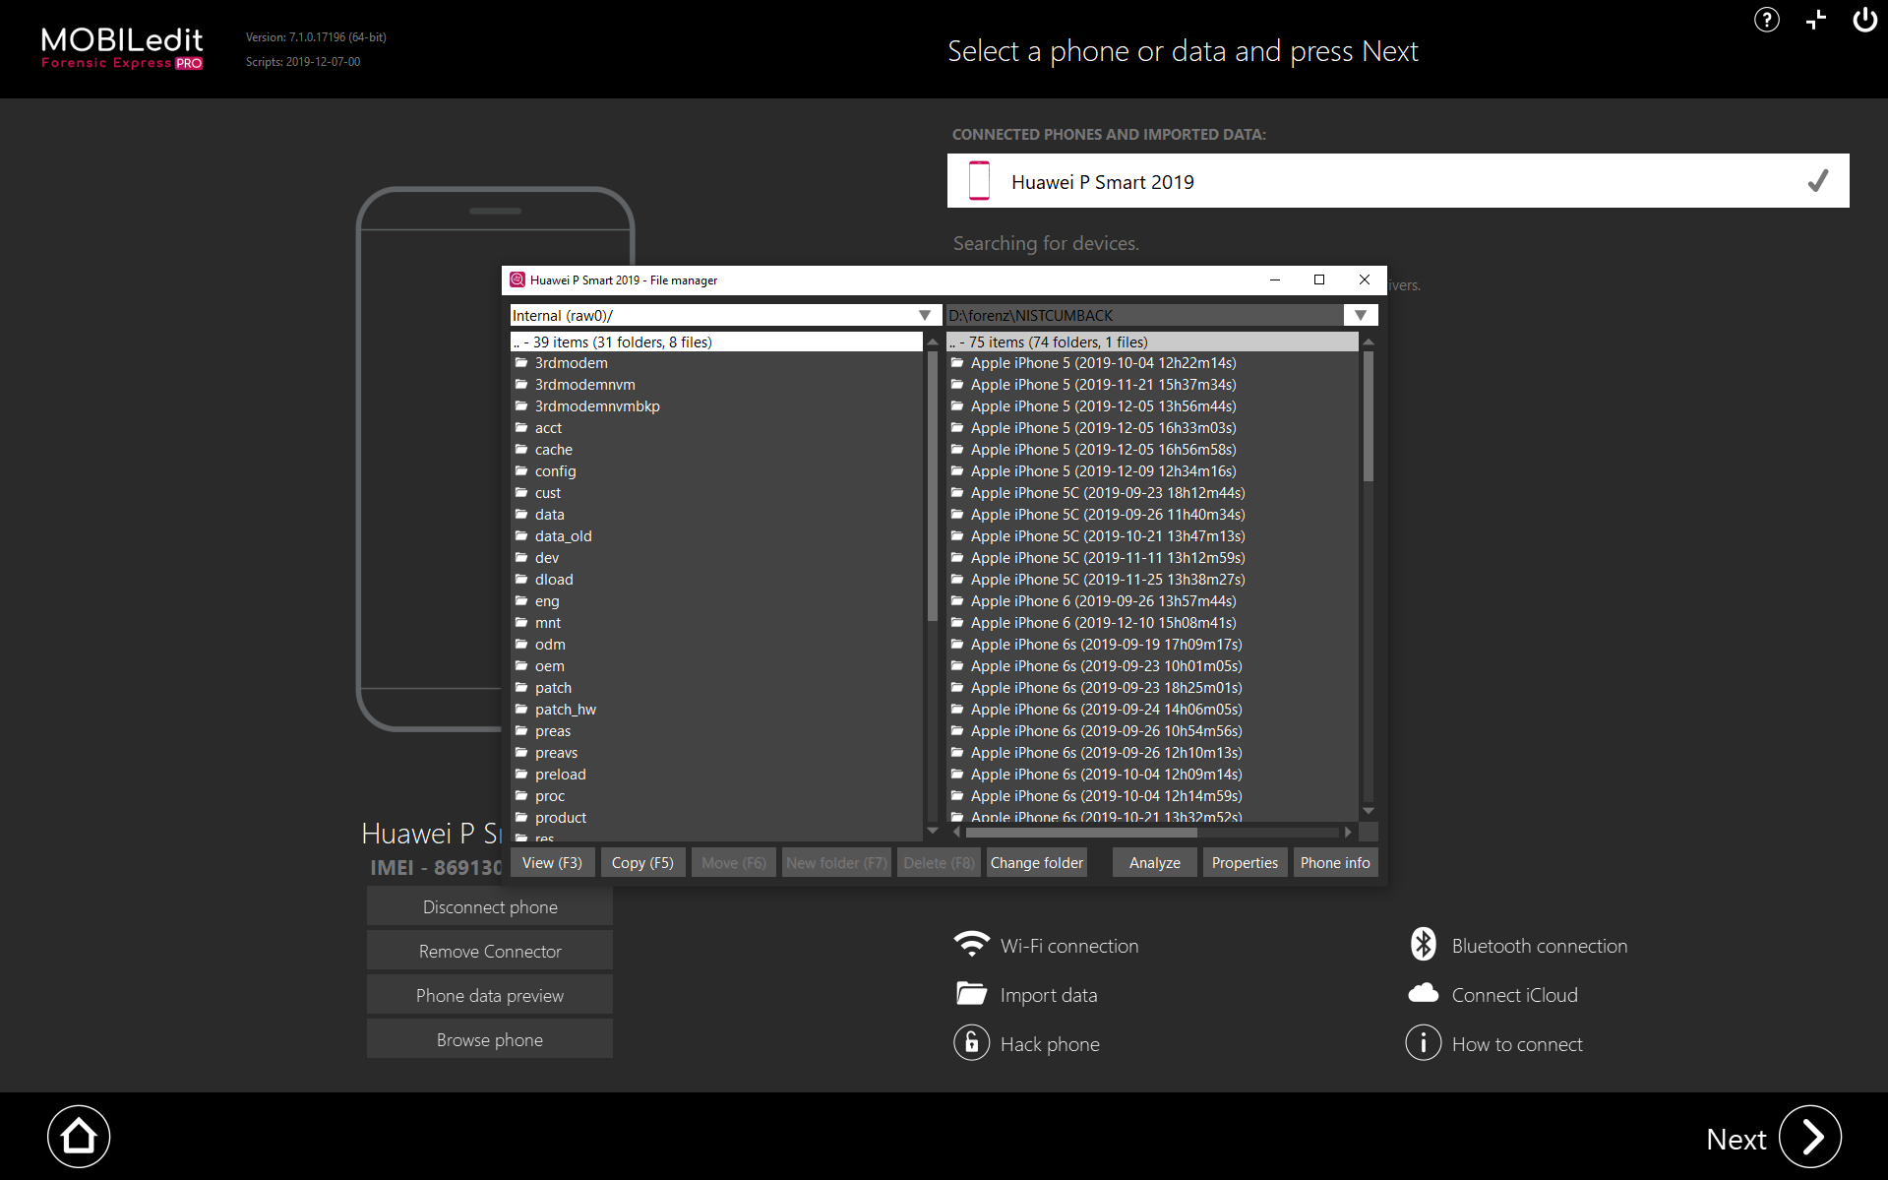The height and width of the screenshot is (1180, 1888).
Task: Select the Huawei P Smart 2019 device row
Action: coord(1398,181)
